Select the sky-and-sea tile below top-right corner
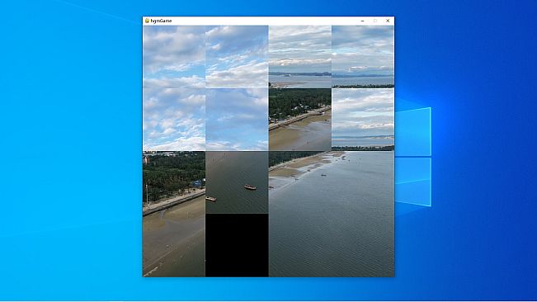537x302 pixels. tap(363, 120)
